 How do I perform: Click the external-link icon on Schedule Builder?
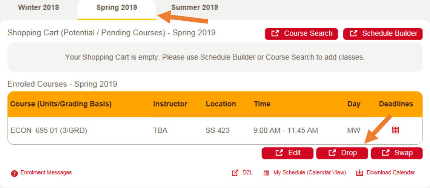(x=353, y=34)
